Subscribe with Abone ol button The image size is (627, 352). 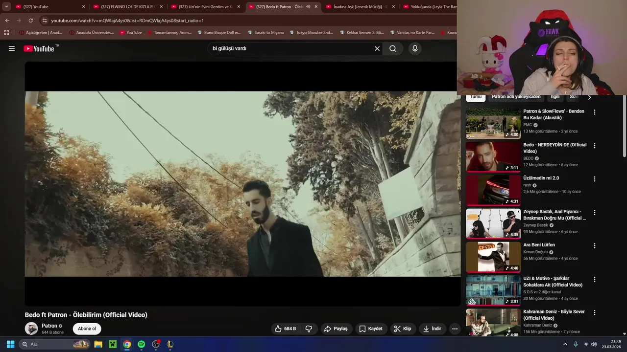click(87, 329)
